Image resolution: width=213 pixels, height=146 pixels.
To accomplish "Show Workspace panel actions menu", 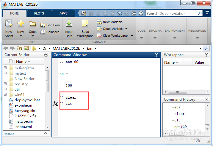I will click(206, 55).
